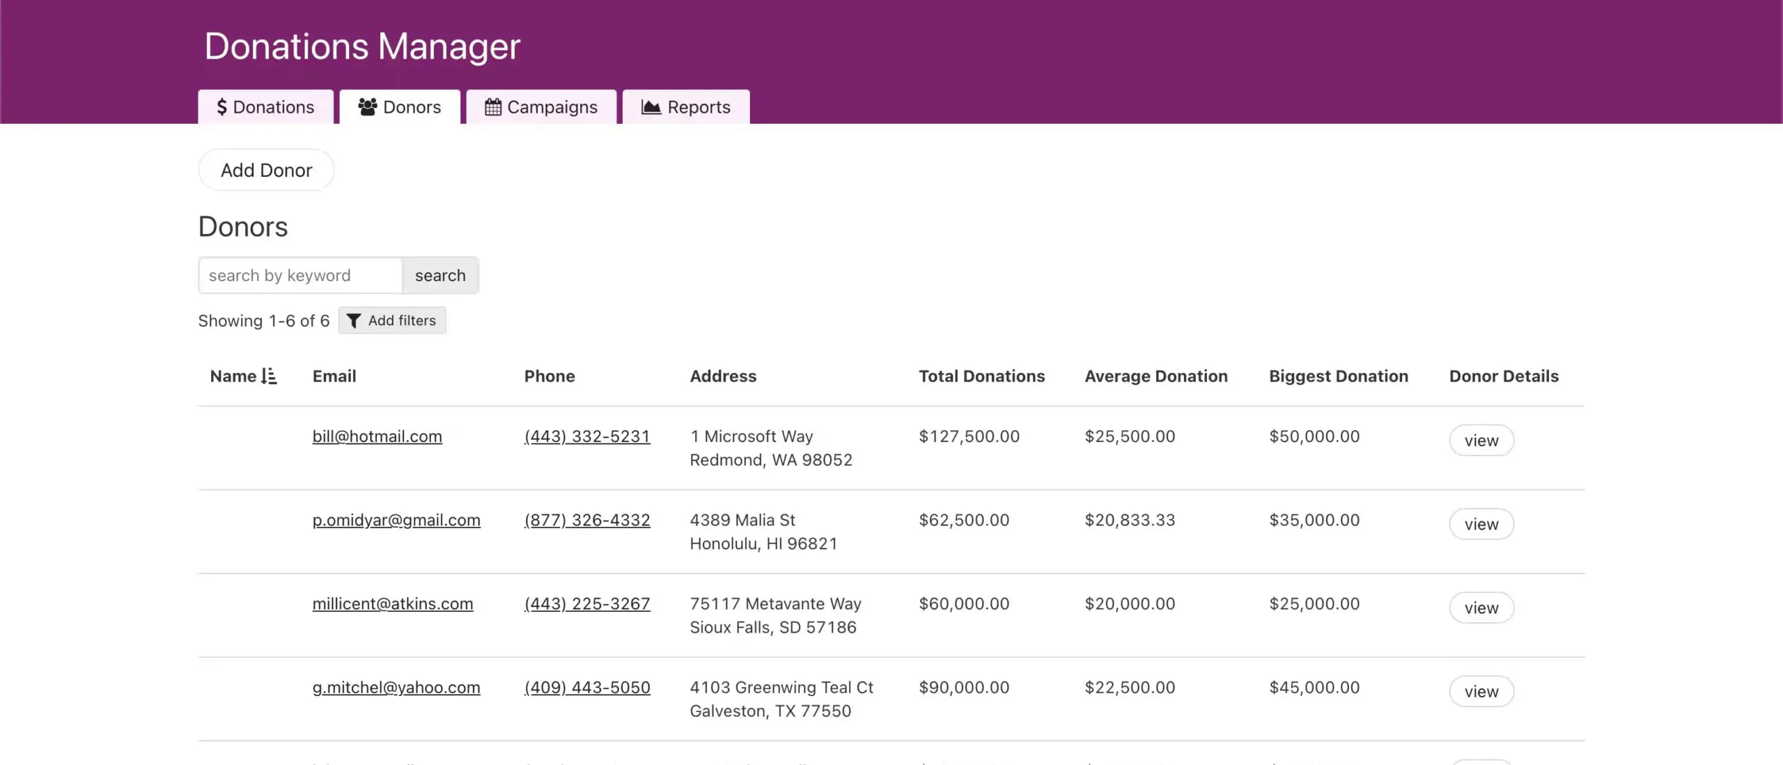View details for the bill@hotmail.com donor
Image resolution: width=1783 pixels, height=765 pixels.
pyautogui.click(x=1481, y=441)
